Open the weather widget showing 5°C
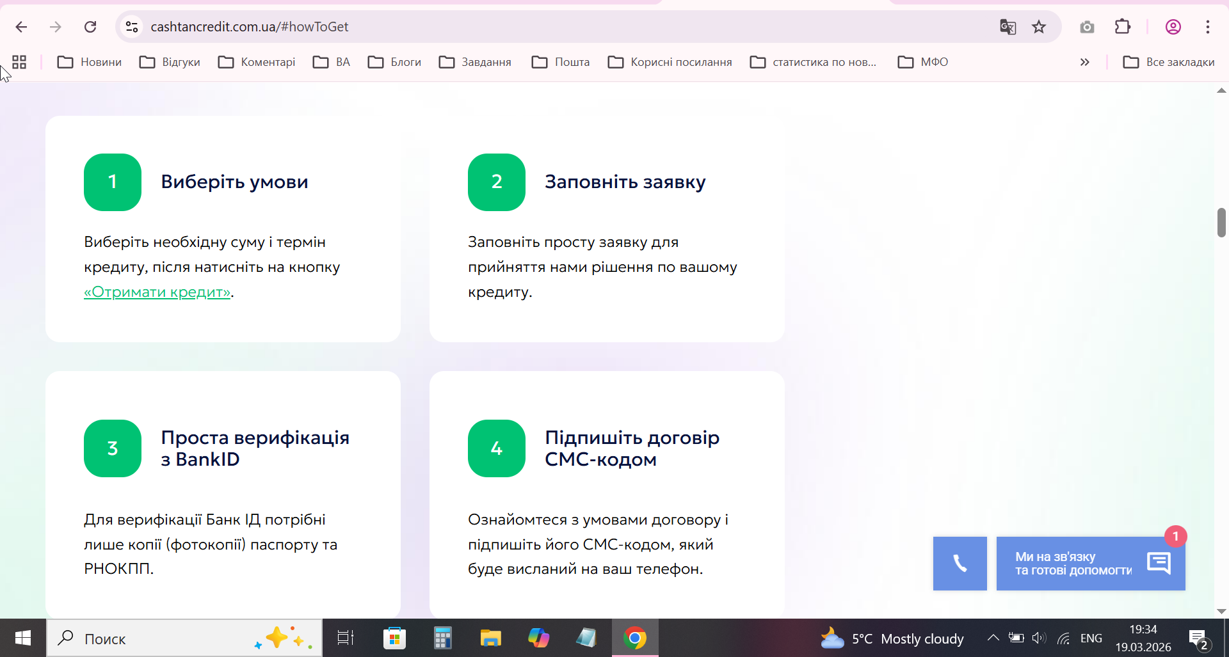 [x=892, y=638]
